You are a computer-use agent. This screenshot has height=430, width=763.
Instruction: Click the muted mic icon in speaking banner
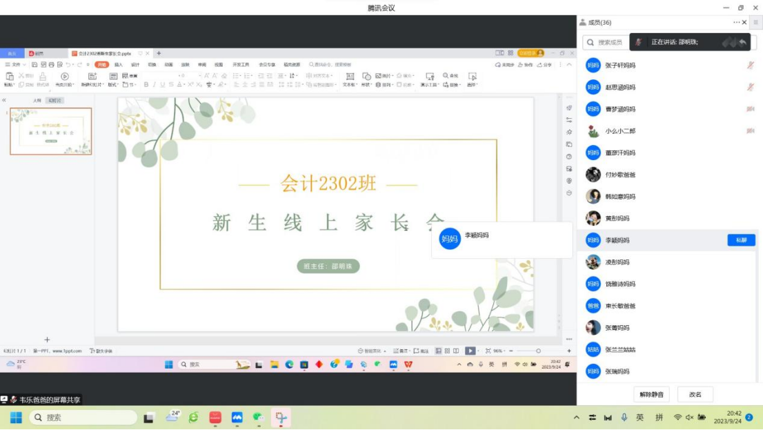(x=639, y=42)
